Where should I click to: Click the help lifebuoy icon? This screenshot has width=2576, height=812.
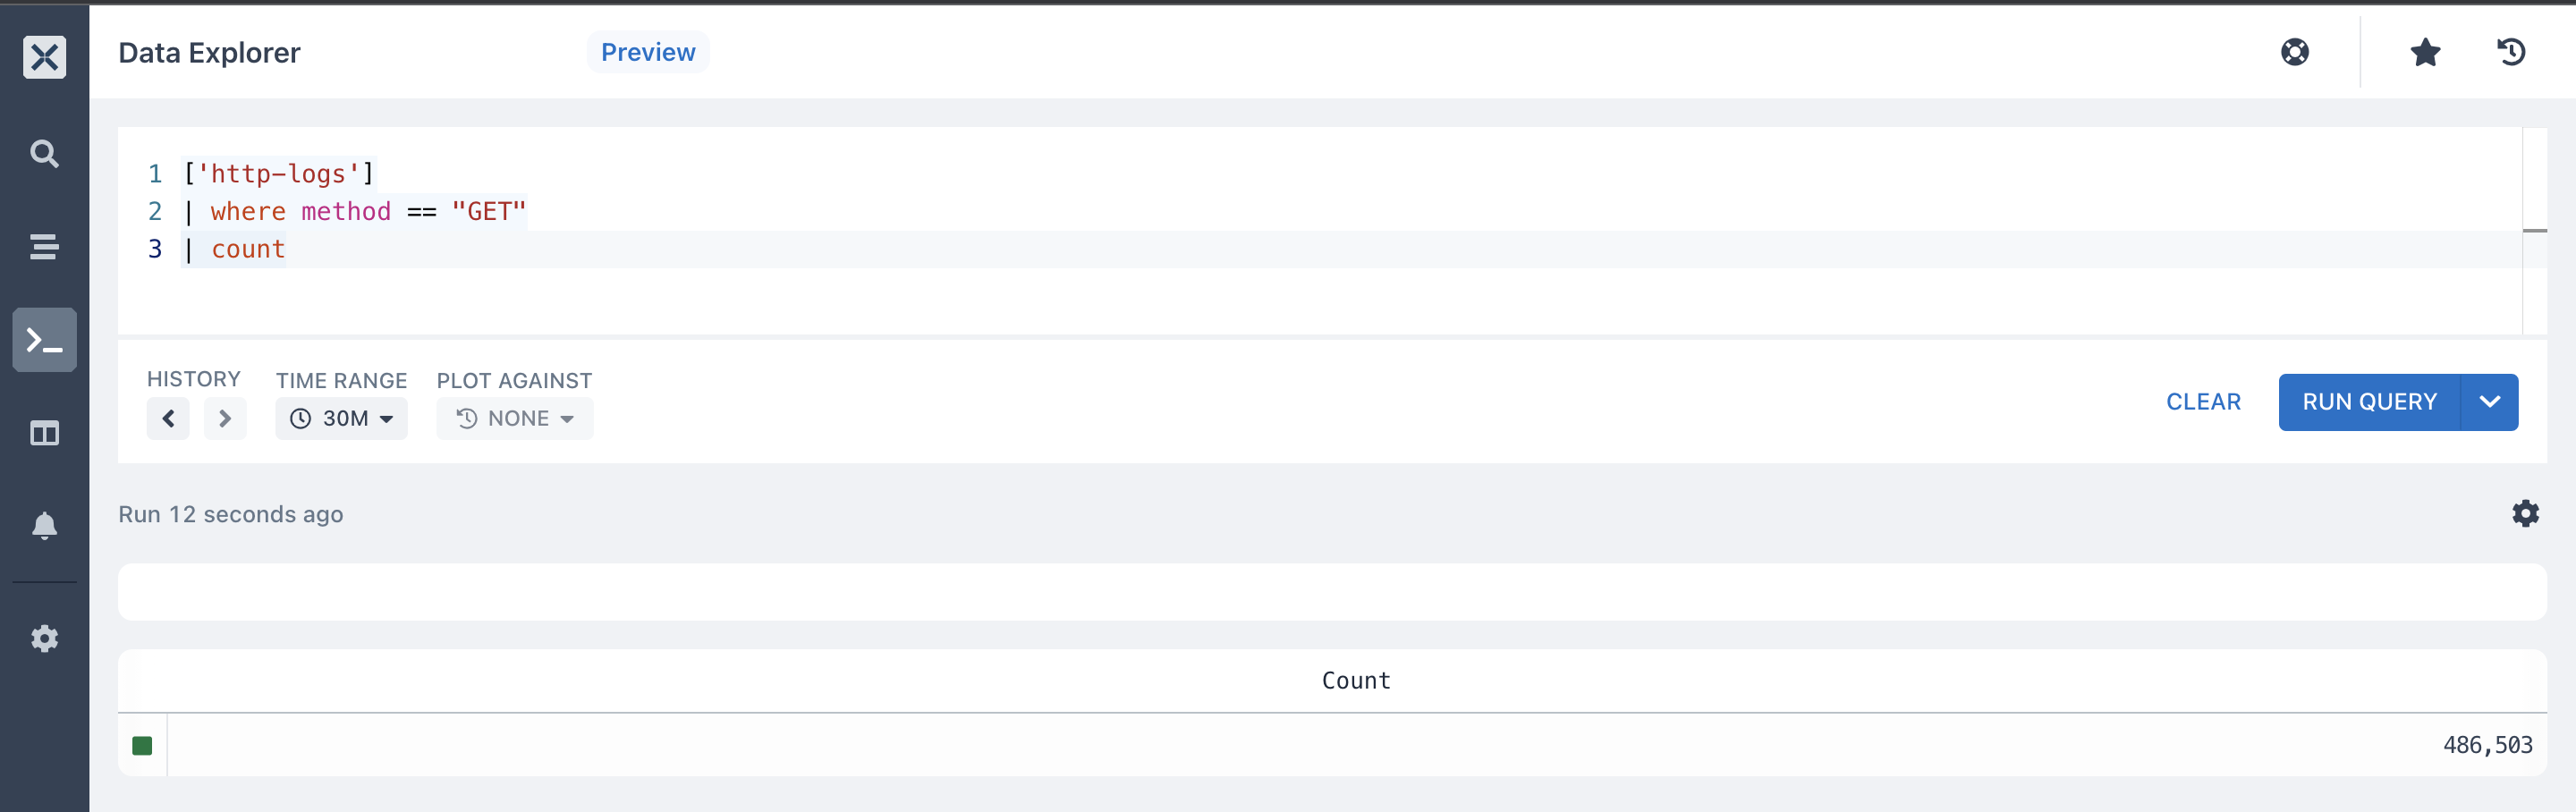2294,52
